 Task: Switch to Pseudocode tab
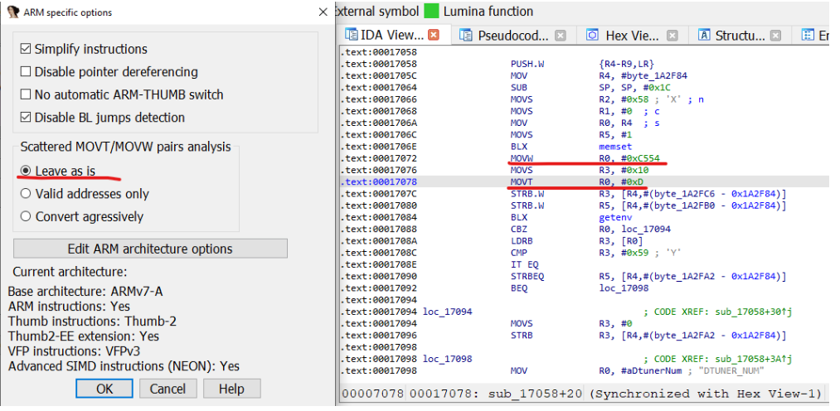point(513,36)
